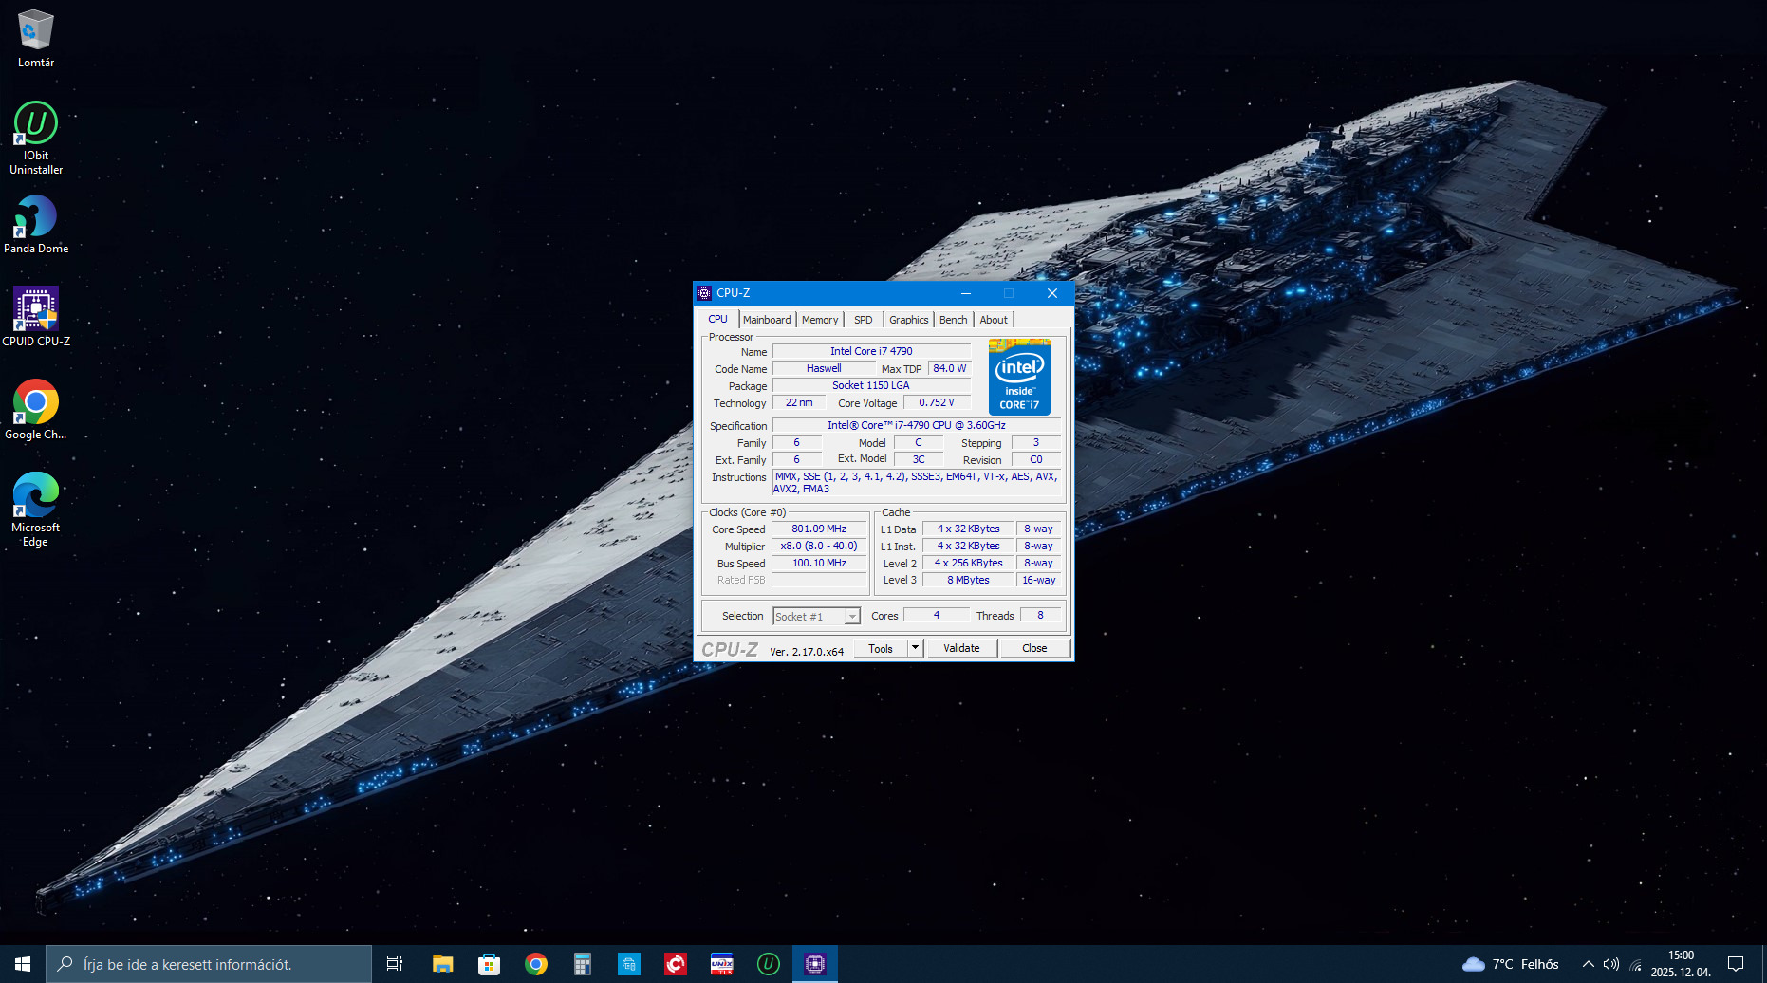Open the Memory tab
Viewport: 1767px width, 983px height.
pyautogui.click(x=820, y=320)
